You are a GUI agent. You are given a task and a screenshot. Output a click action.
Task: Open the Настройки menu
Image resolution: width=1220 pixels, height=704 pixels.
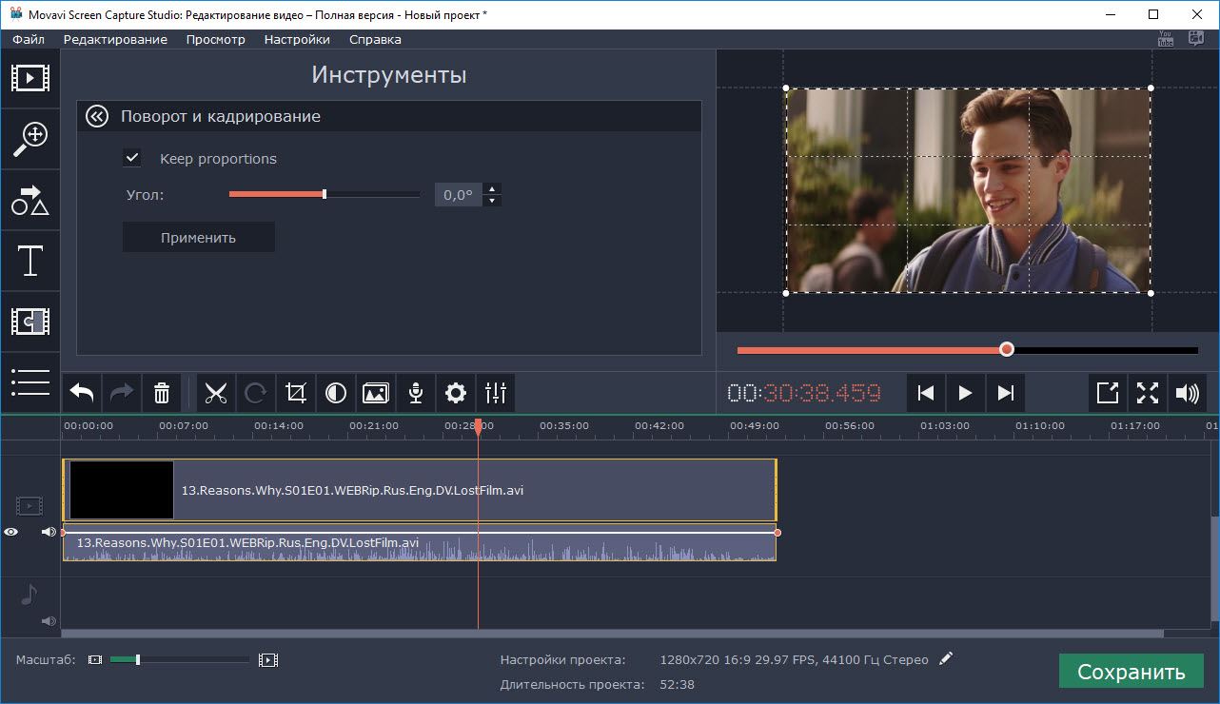297,39
